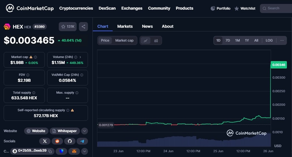The height and width of the screenshot is (157, 292).
Task: Open Cryptocurrencies menu in header
Action: click(x=76, y=8)
